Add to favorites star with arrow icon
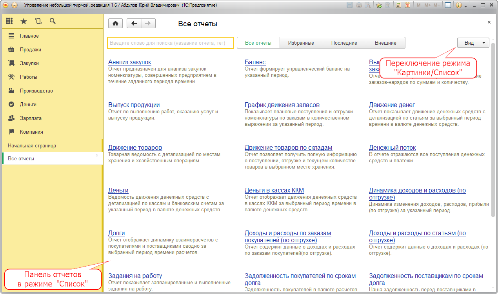 (379, 5)
